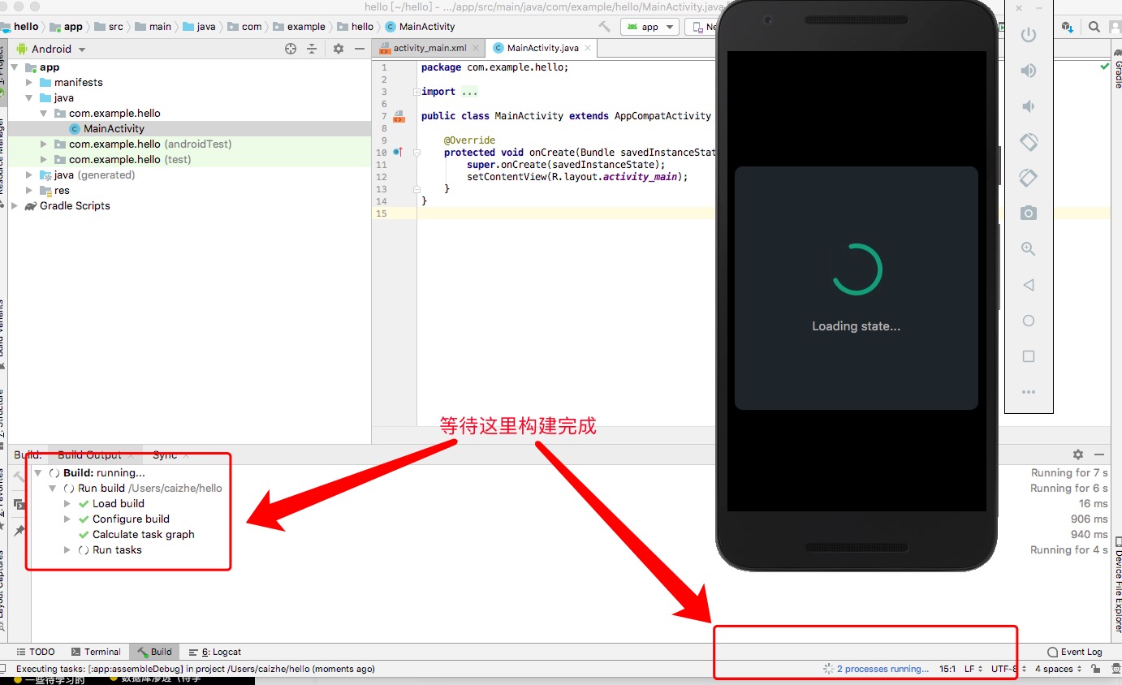The width and height of the screenshot is (1122, 685).
Task: Collapse the app module node
Action: [x=15, y=67]
